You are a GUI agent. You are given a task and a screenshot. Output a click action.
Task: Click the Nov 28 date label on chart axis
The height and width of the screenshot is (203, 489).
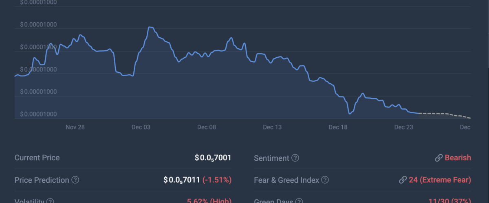75,127
